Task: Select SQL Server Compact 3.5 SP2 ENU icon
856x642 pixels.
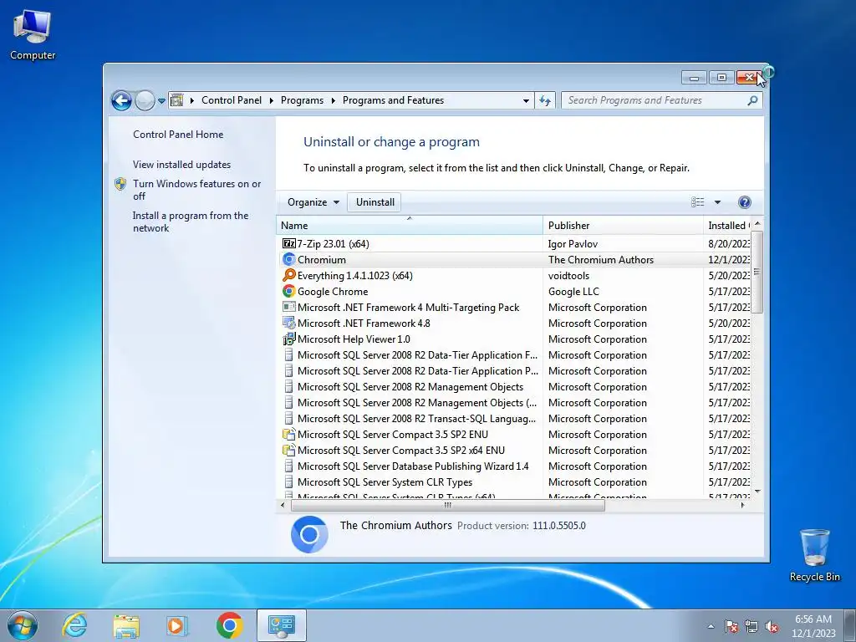Action: point(288,434)
